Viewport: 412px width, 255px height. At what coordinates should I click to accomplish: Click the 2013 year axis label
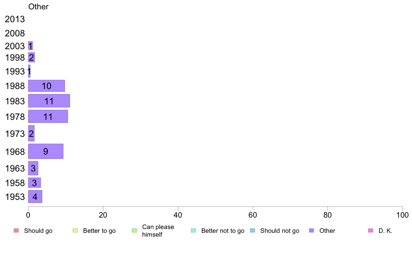click(x=15, y=19)
